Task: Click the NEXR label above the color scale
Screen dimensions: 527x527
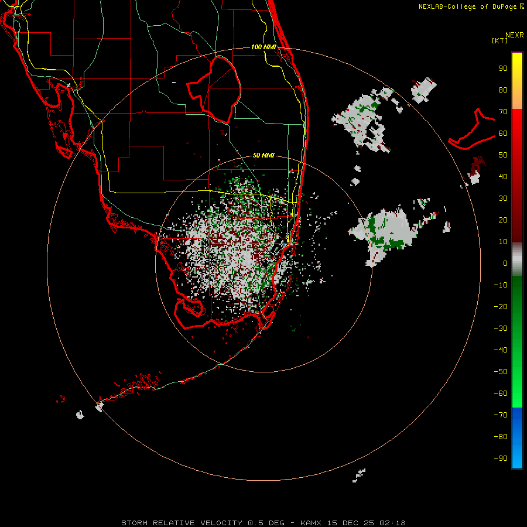Action: [514, 35]
